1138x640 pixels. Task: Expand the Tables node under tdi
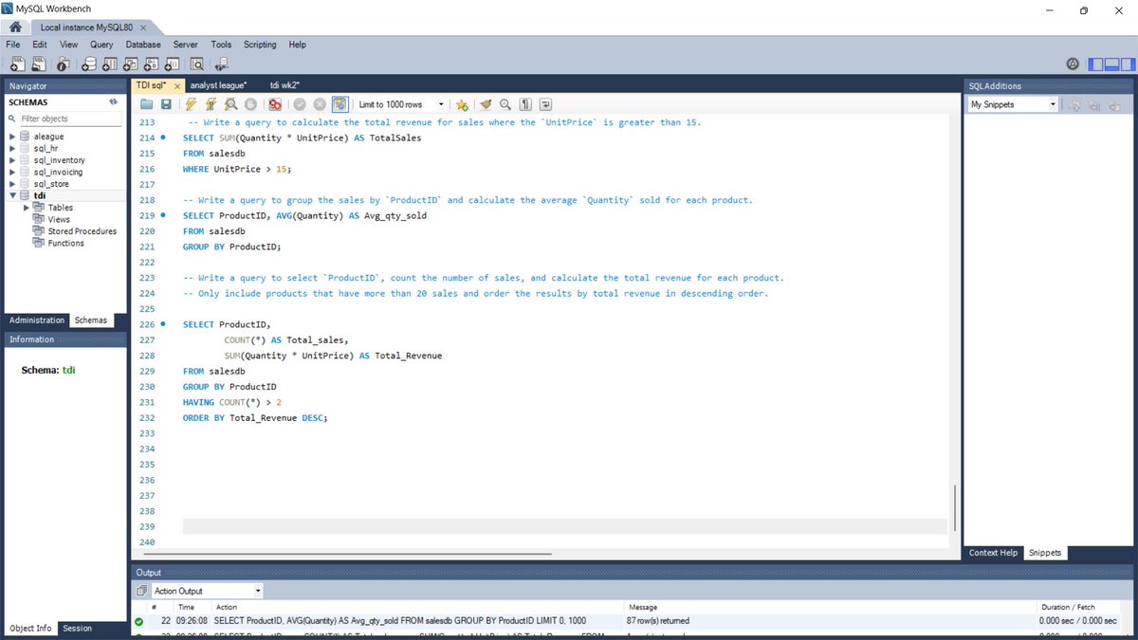pyautogui.click(x=26, y=208)
